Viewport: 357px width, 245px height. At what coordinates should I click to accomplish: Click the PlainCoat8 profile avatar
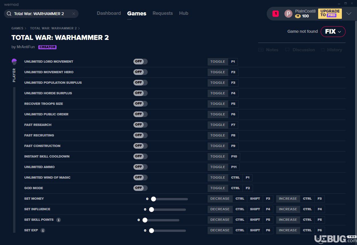coord(288,14)
